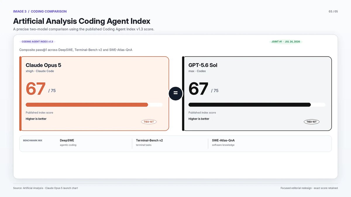351x197 pixels.
Task: Click the JOINT #1 · JUL 24, 2026 tag
Action: pos(286,42)
